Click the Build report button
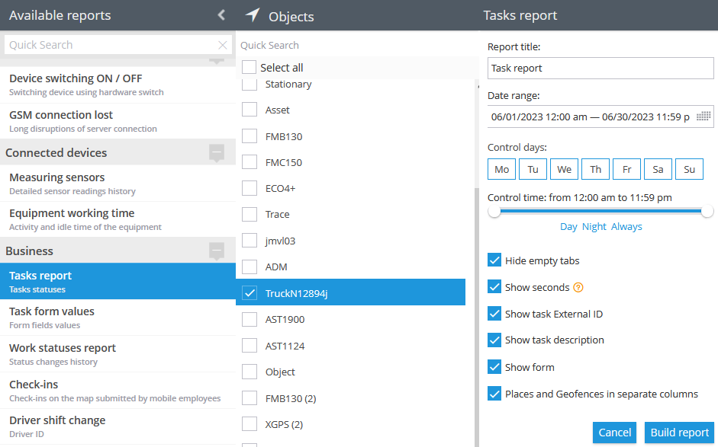The image size is (718, 447). click(x=680, y=433)
